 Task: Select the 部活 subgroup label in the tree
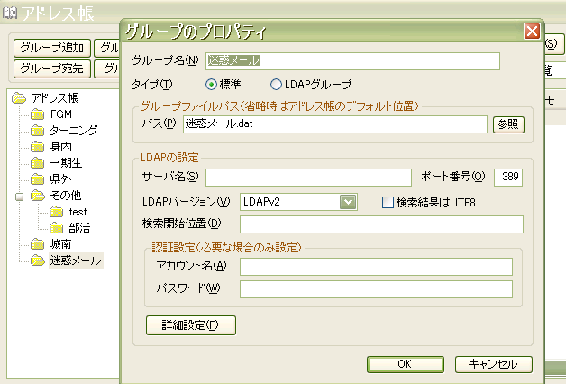tap(79, 228)
